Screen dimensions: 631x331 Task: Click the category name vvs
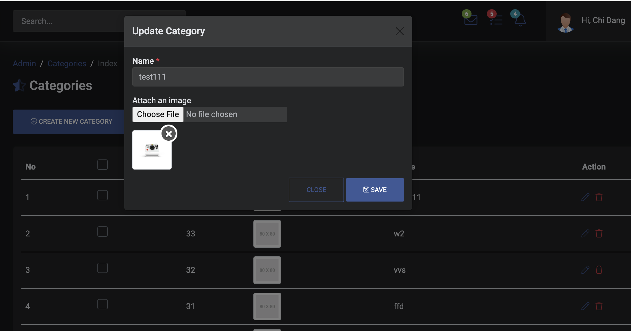tap(400, 270)
